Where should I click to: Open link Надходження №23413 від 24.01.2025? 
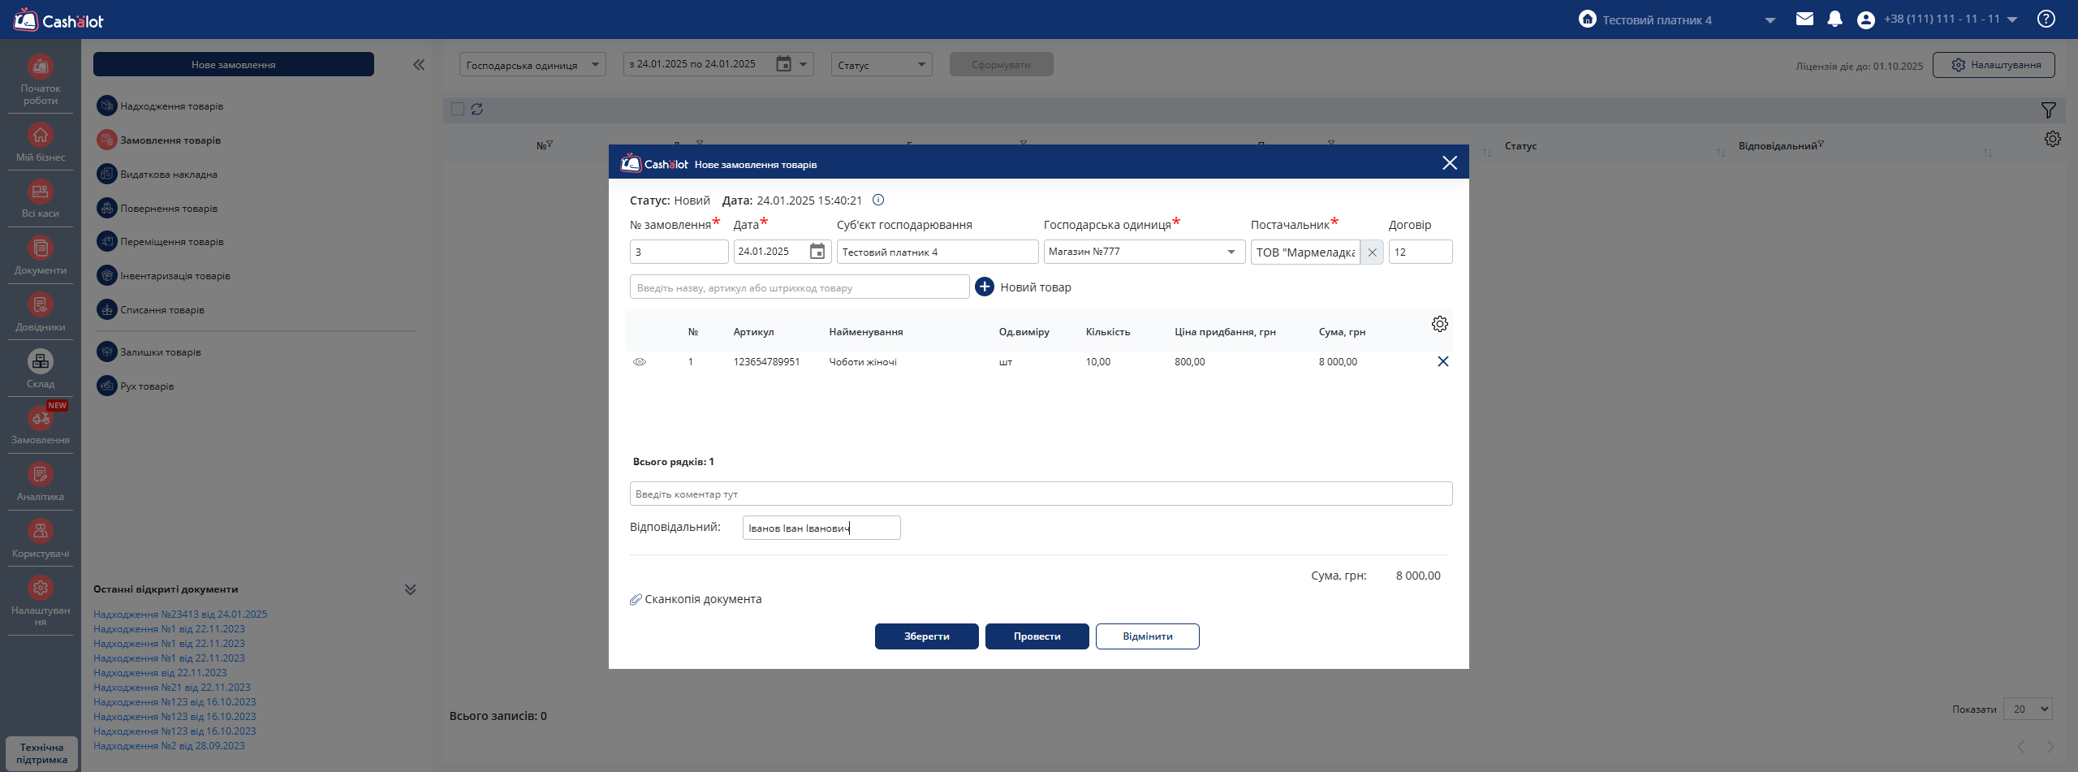coord(180,615)
